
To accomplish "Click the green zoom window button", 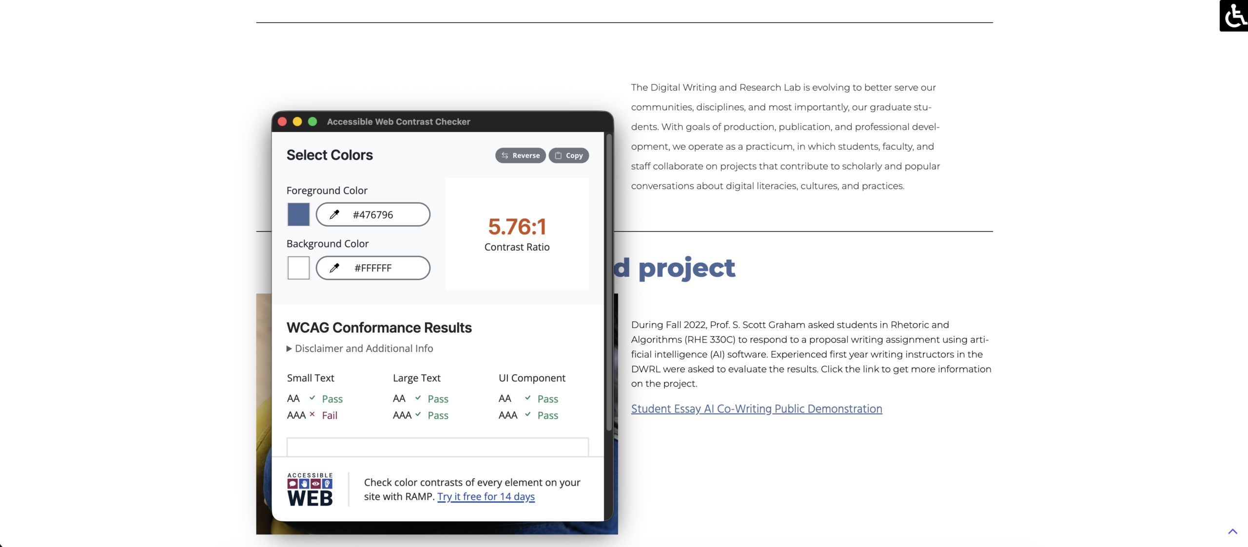I will pyautogui.click(x=312, y=122).
